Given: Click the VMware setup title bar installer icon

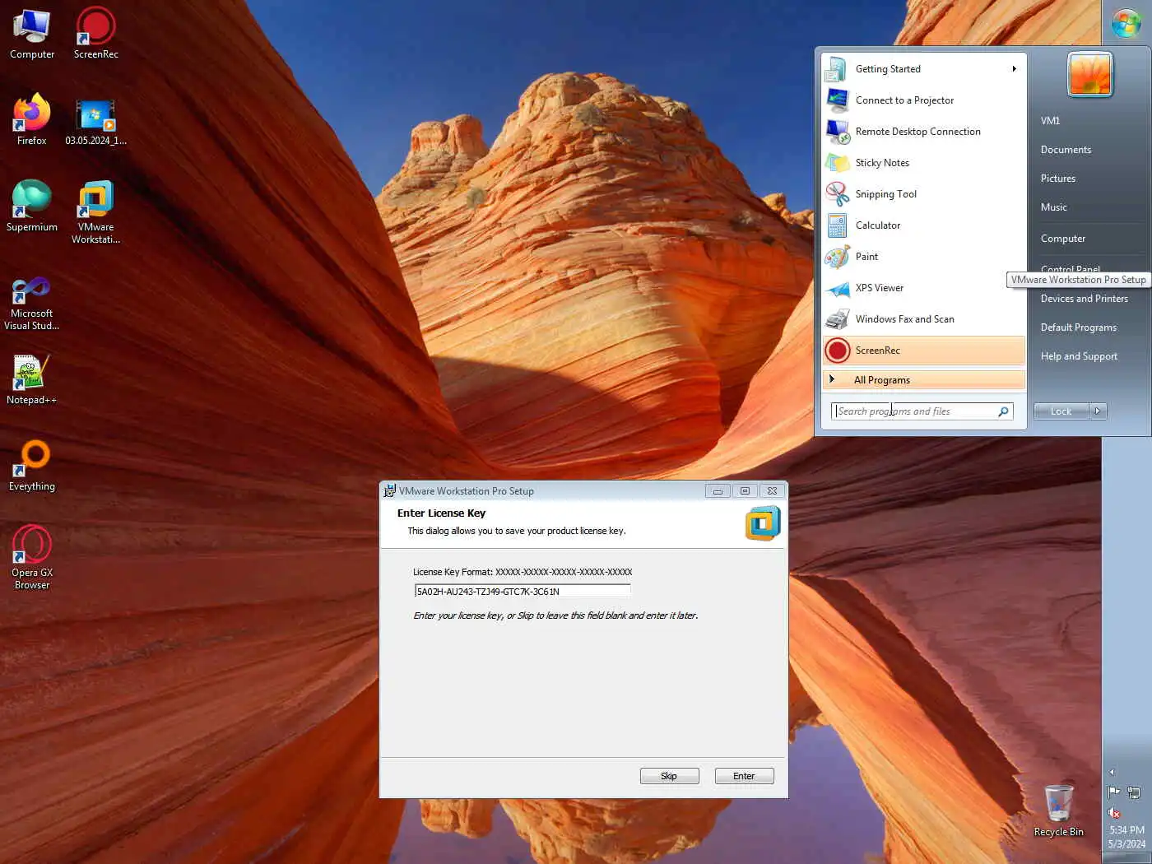Looking at the screenshot, I should point(390,491).
